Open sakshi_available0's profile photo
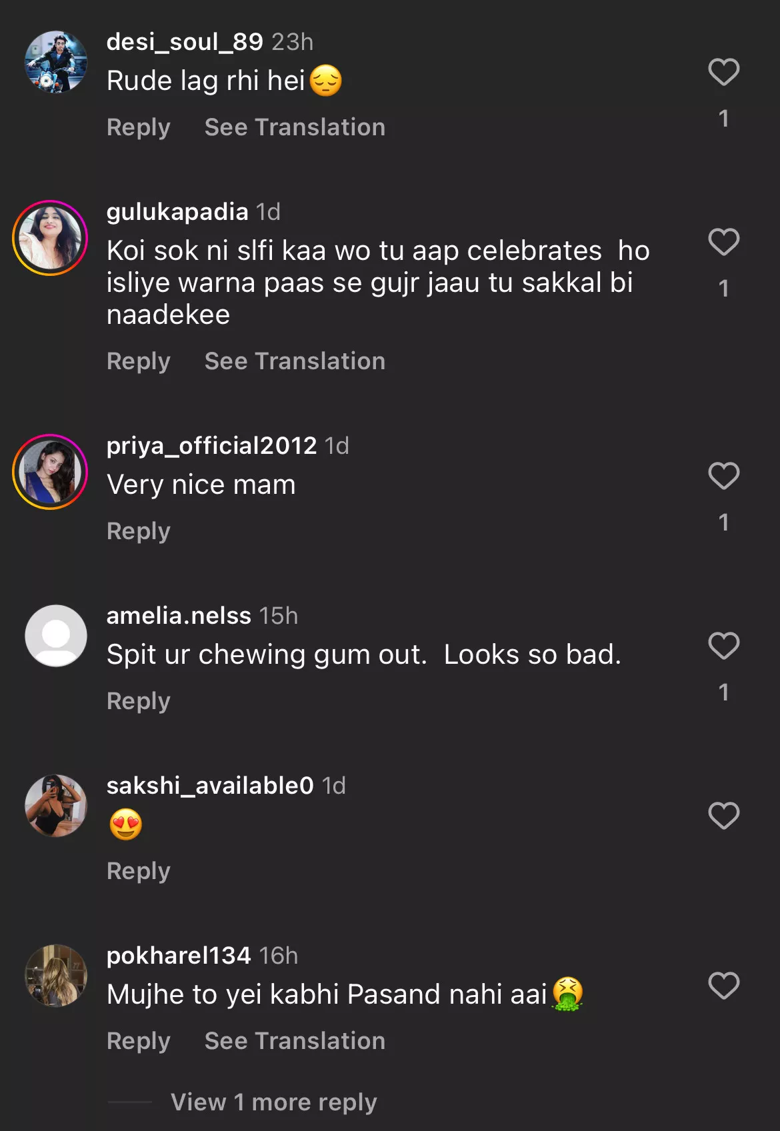780x1131 pixels. coord(56,805)
